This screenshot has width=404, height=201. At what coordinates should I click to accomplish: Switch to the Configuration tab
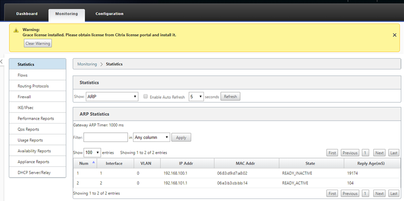point(109,14)
